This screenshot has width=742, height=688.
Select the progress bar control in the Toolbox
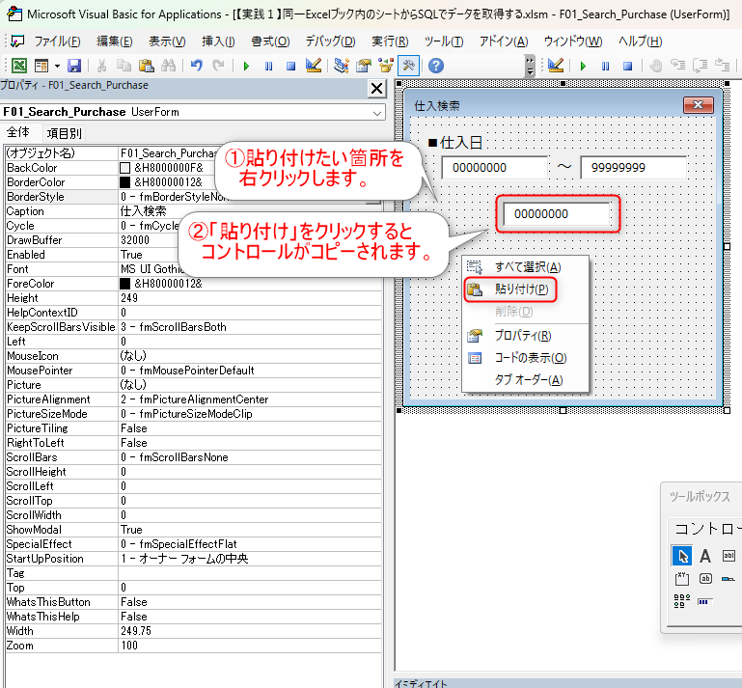(705, 602)
